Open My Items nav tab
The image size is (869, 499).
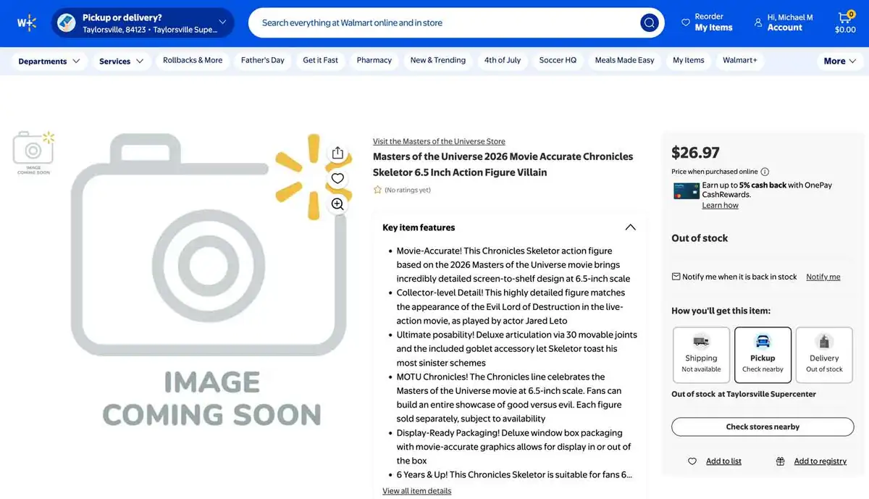689,60
